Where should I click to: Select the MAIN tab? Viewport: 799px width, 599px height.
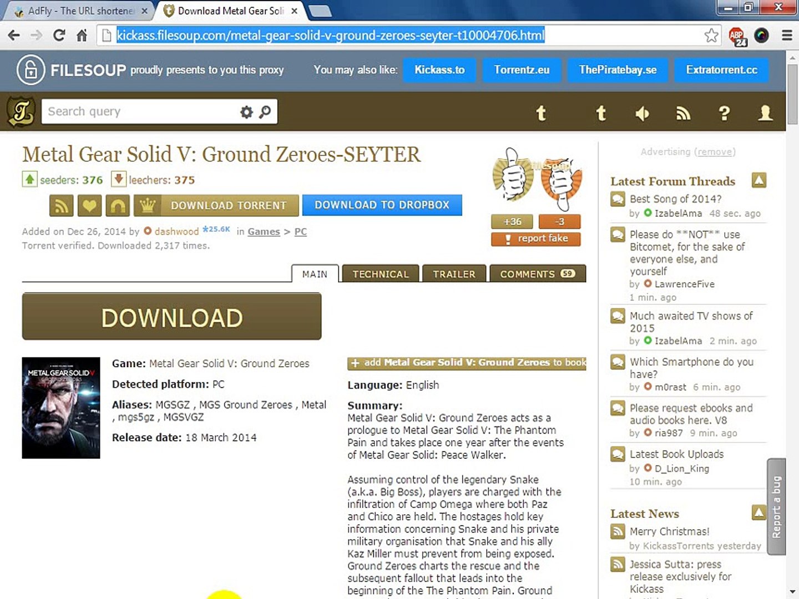[315, 274]
